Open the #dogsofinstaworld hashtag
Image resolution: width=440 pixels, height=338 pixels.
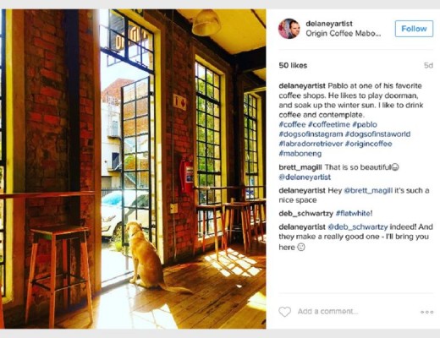(x=377, y=134)
